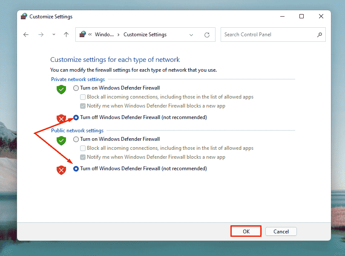Confirm changes with OK button
345x256 pixels.
[246, 231]
